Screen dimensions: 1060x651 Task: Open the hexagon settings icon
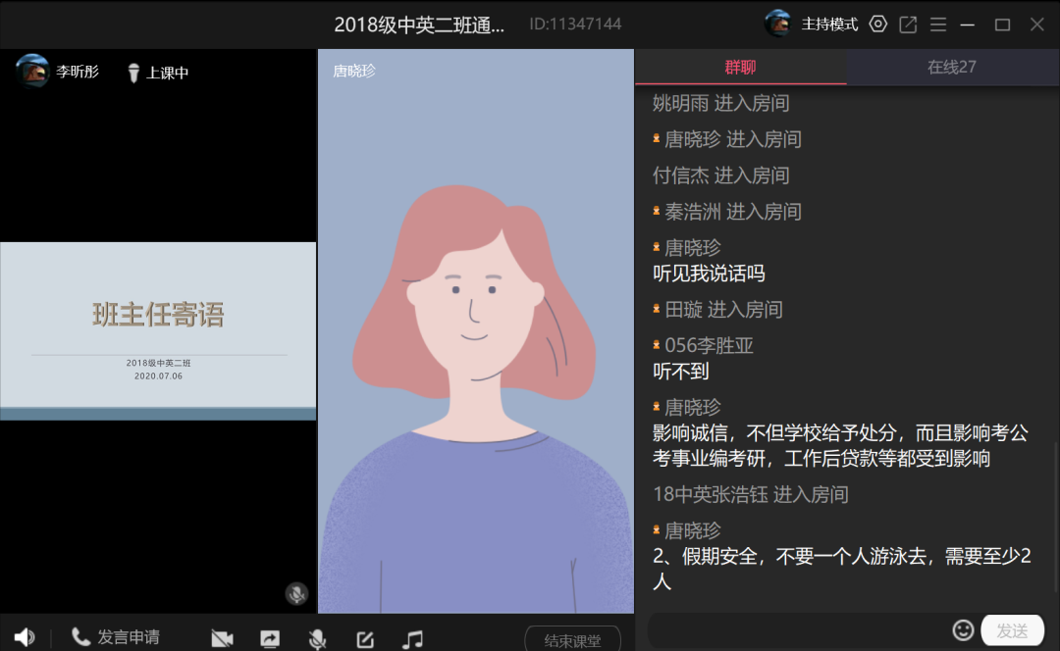click(878, 24)
